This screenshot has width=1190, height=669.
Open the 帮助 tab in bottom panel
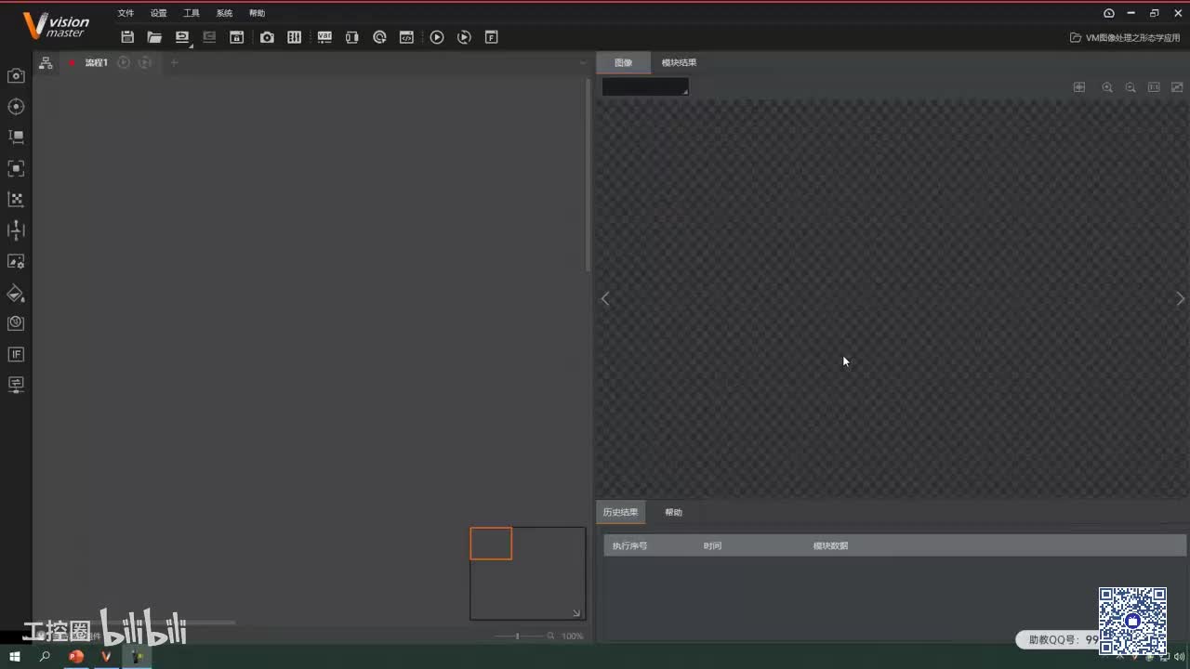[x=673, y=512]
